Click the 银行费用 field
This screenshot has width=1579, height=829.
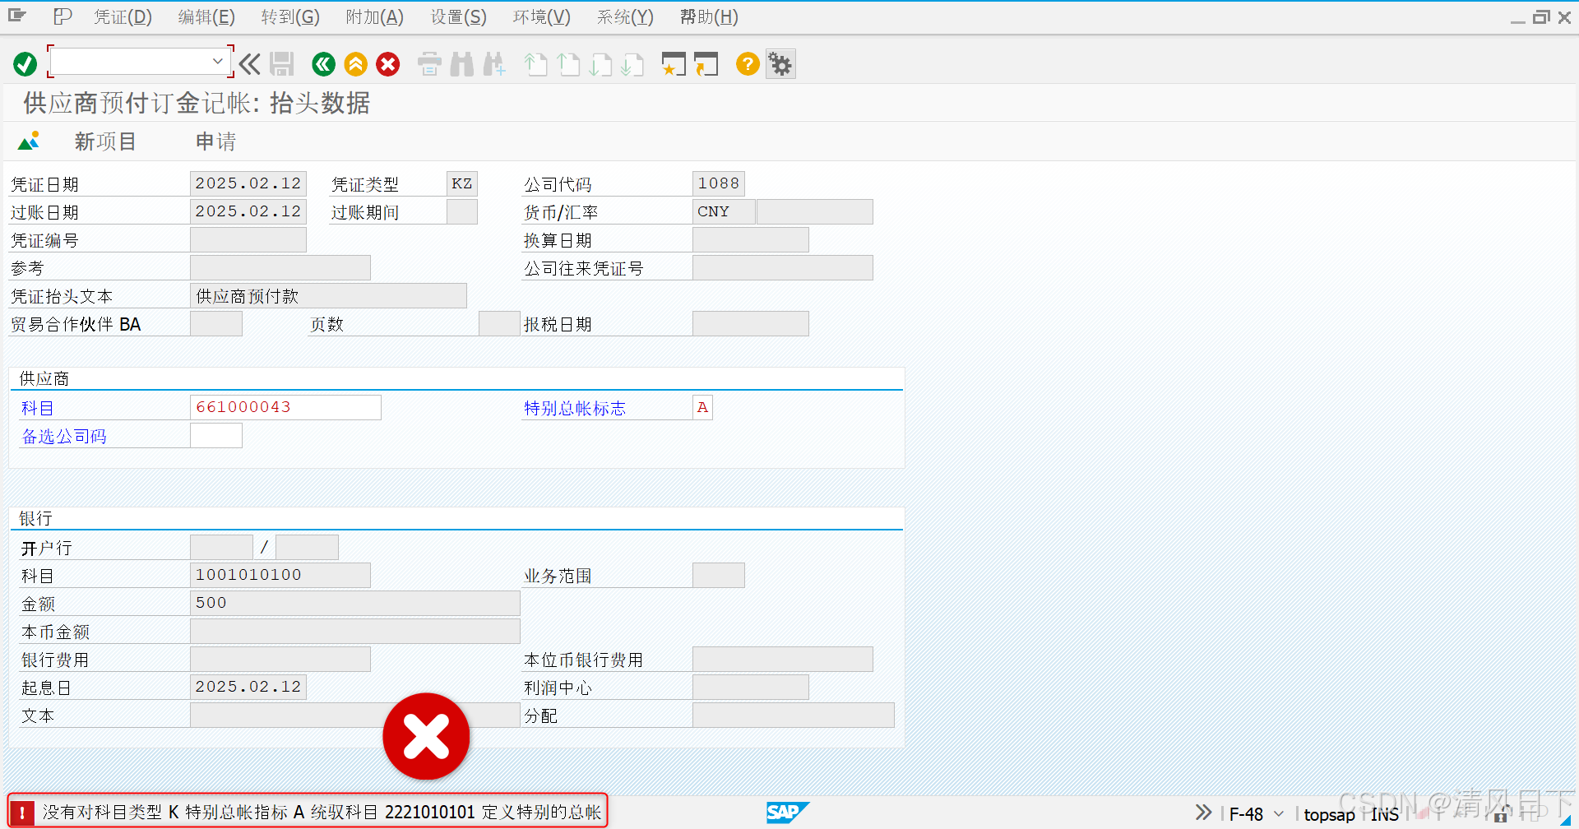point(280,659)
